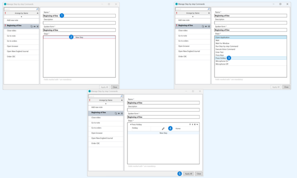Copy Beginning of line in Press Hotkey window

click(116, 113)
